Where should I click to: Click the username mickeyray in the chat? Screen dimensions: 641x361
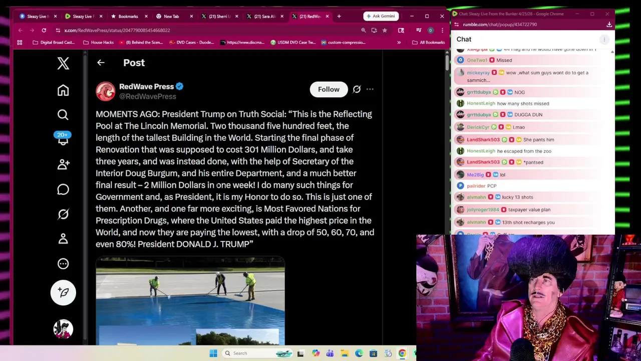pos(478,73)
